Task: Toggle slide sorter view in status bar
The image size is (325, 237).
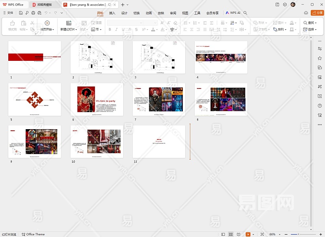Action: coord(231,234)
